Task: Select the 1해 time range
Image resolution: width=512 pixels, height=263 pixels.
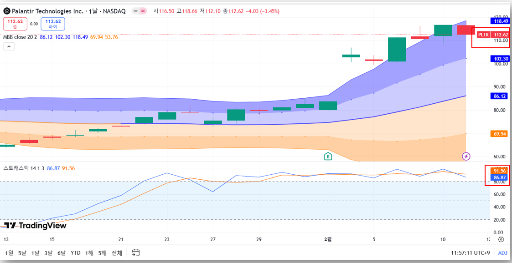Action: (90, 253)
